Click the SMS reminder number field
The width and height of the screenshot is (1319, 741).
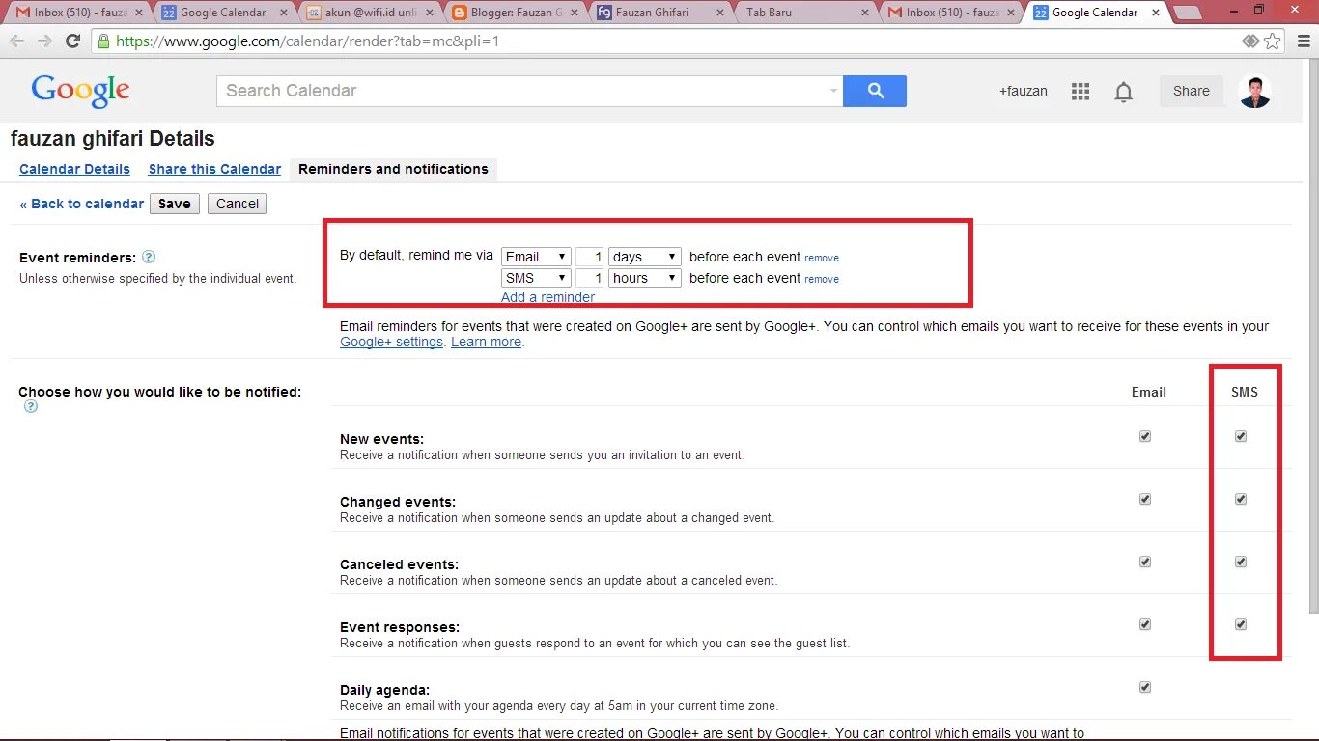(590, 278)
